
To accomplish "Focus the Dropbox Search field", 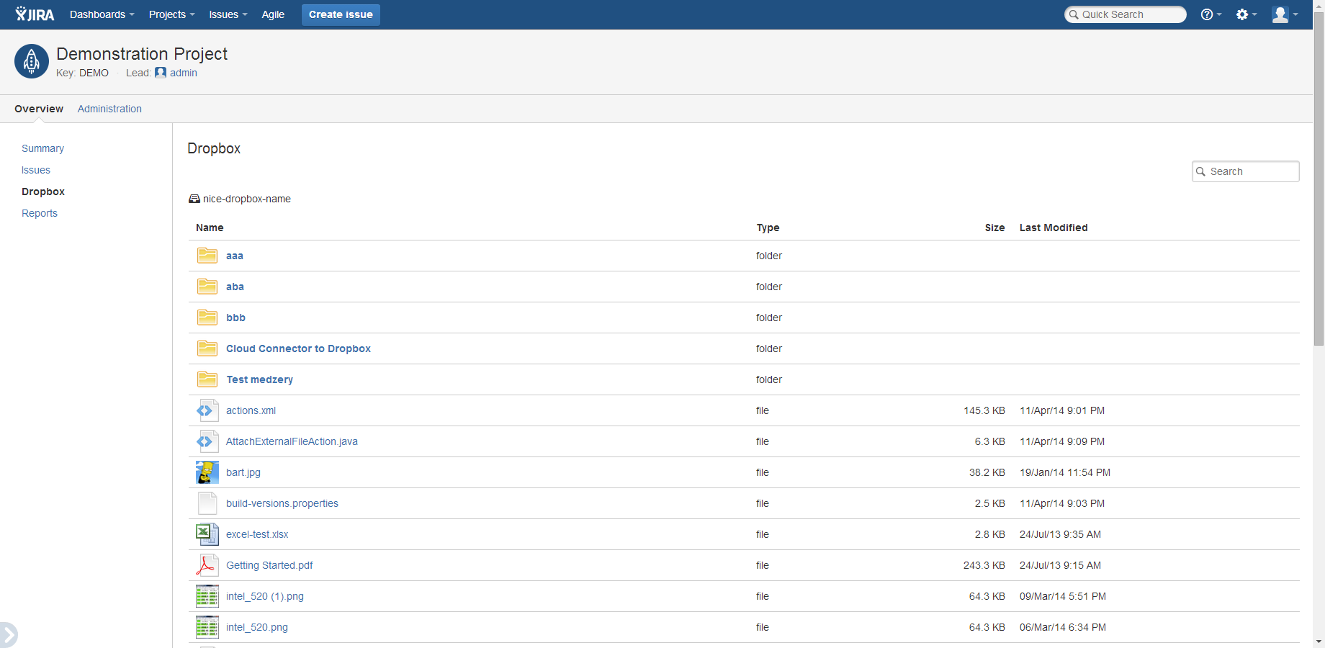I will (1246, 171).
